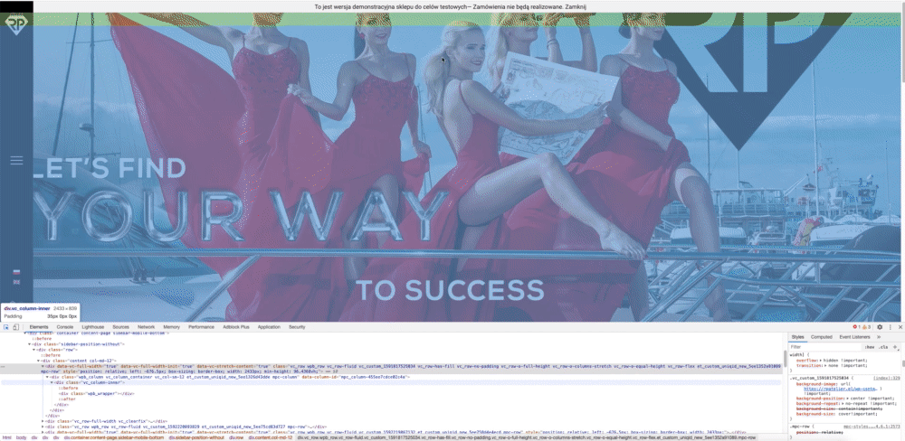The height and width of the screenshot is (441, 905).
Task: Open the Application tab
Action: [x=269, y=327]
